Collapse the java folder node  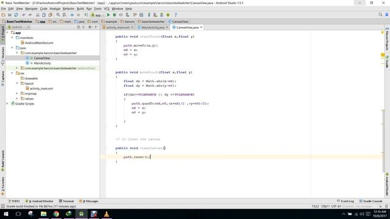(12, 47)
